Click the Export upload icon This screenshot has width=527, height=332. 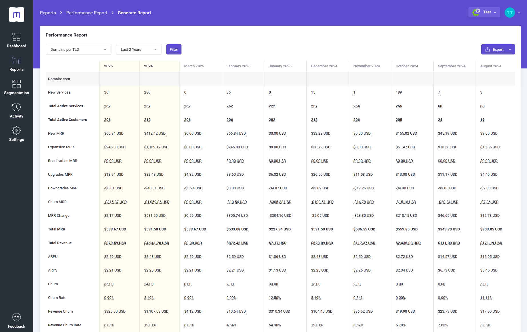point(488,49)
